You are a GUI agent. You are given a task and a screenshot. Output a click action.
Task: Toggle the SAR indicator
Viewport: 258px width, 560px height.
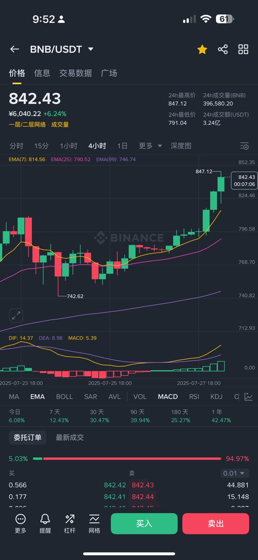91,397
